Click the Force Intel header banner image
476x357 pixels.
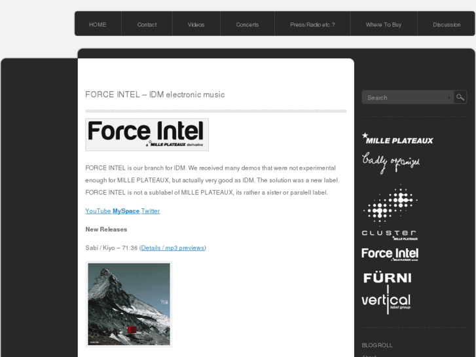(147, 134)
